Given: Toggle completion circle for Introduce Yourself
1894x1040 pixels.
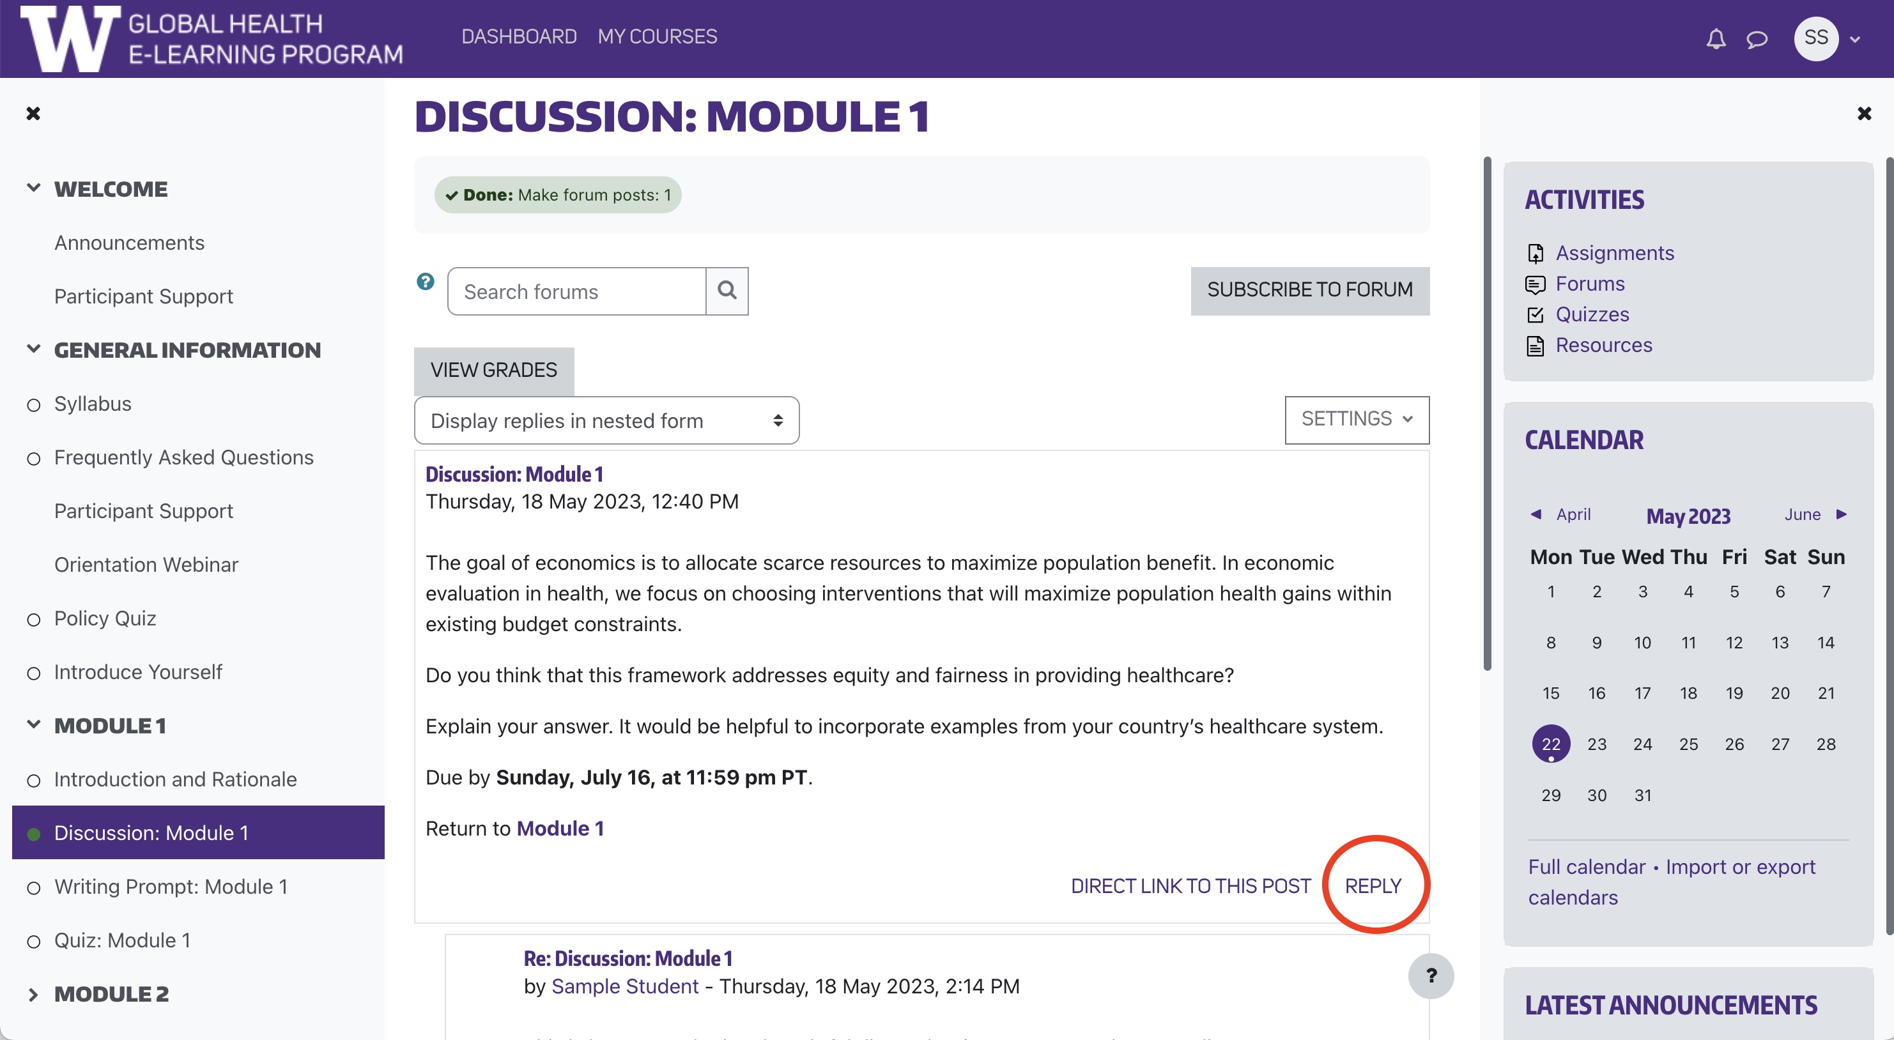Looking at the screenshot, I should 33,673.
